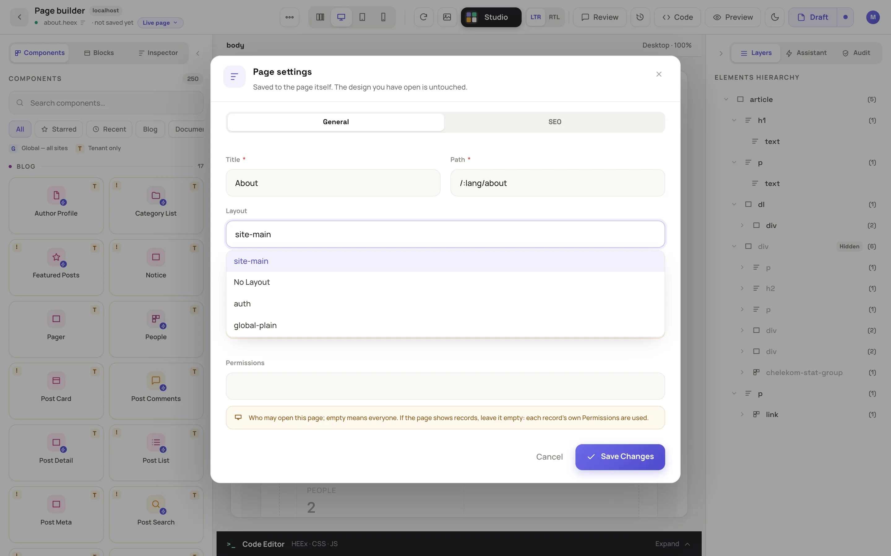This screenshot has width=891, height=556.
Task: Cancel the page settings dialog
Action: coord(549,457)
